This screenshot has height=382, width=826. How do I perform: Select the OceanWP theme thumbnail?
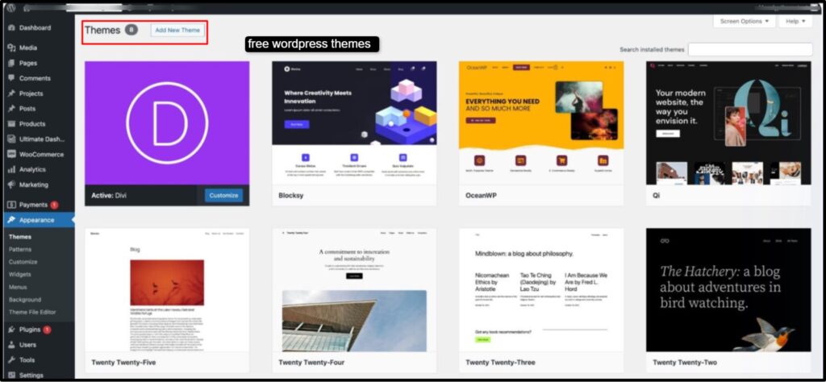(541, 123)
